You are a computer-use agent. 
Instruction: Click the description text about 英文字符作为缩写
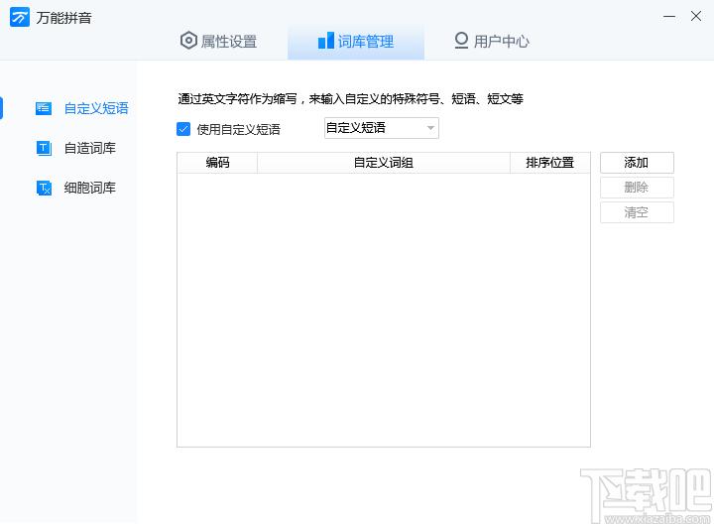tap(350, 99)
